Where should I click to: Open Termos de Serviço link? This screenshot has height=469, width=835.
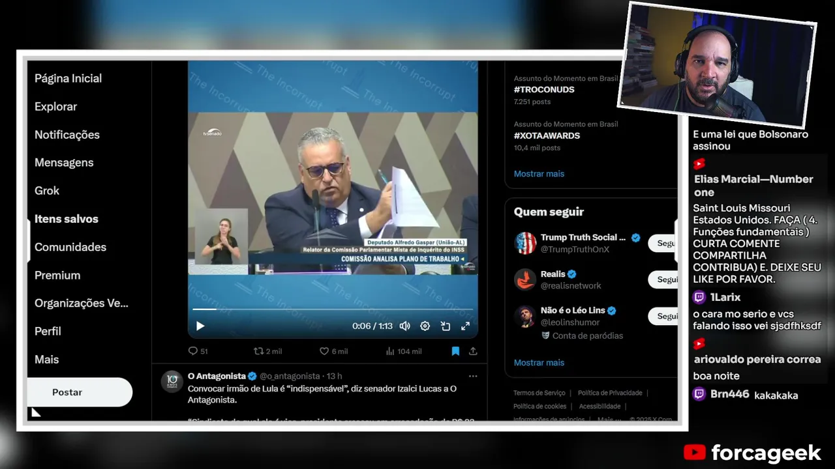coord(539,393)
